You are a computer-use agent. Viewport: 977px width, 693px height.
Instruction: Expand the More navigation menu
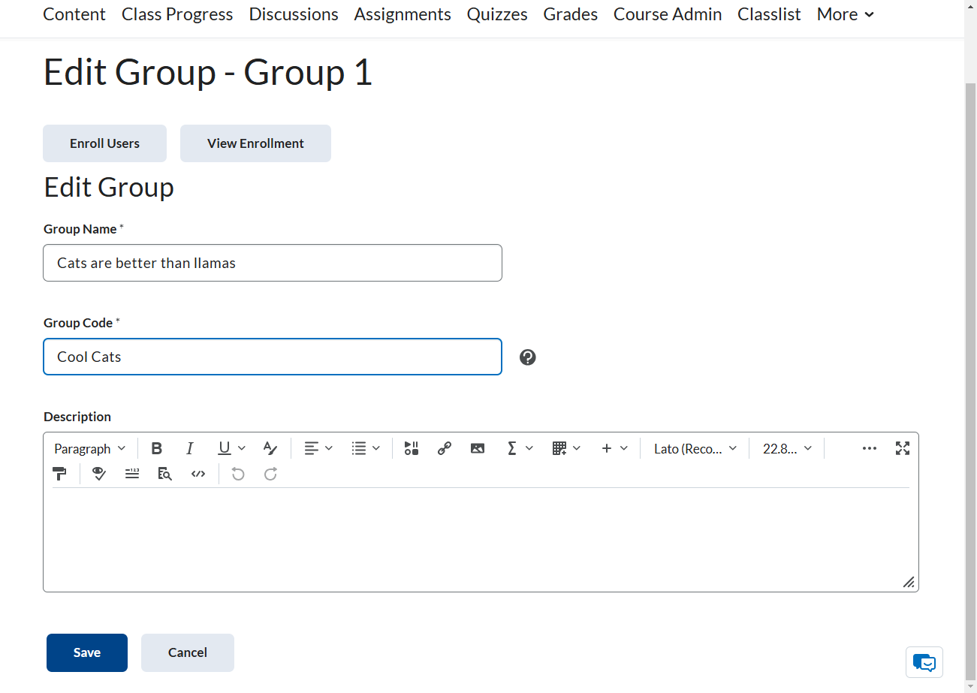tap(846, 14)
